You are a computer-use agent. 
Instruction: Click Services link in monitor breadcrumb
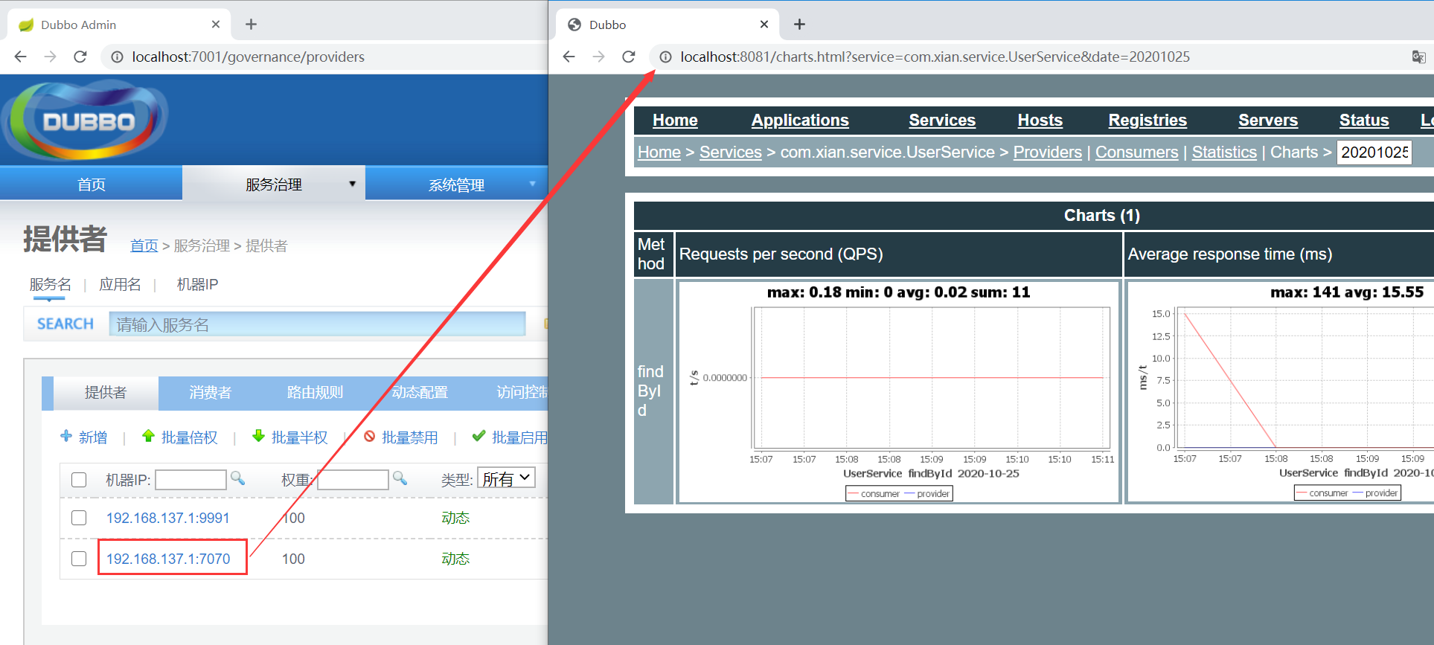731,153
